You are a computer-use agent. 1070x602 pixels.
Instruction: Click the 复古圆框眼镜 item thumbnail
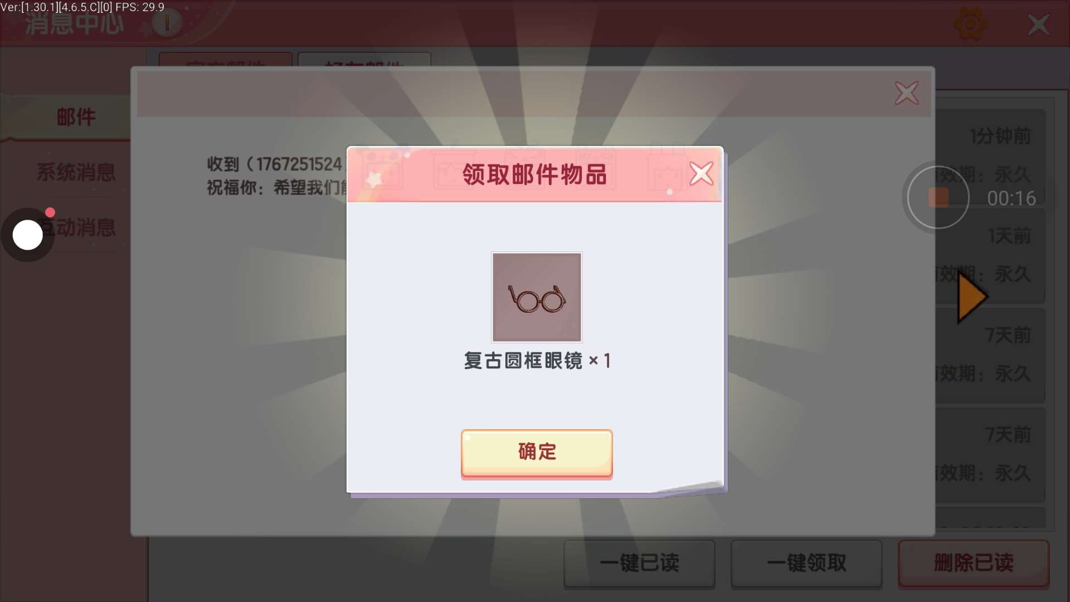click(537, 297)
